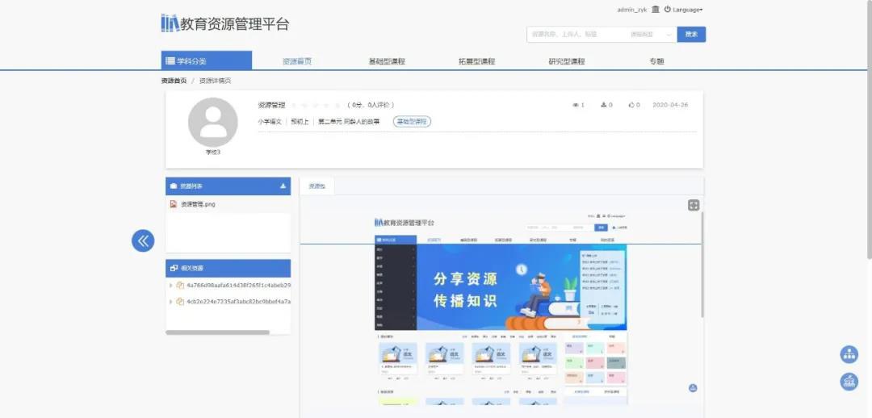Image resolution: width=872 pixels, height=418 pixels.
Task: Open related resource 4a766d98aafa614d38f265f1c4abeb29
Action: (x=238, y=285)
